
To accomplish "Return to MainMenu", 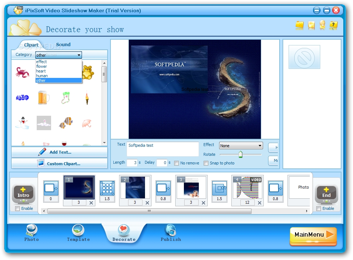I will coord(313,236).
